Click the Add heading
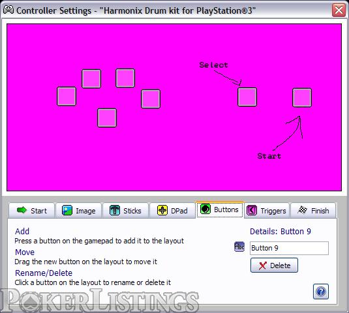 pos(22,231)
